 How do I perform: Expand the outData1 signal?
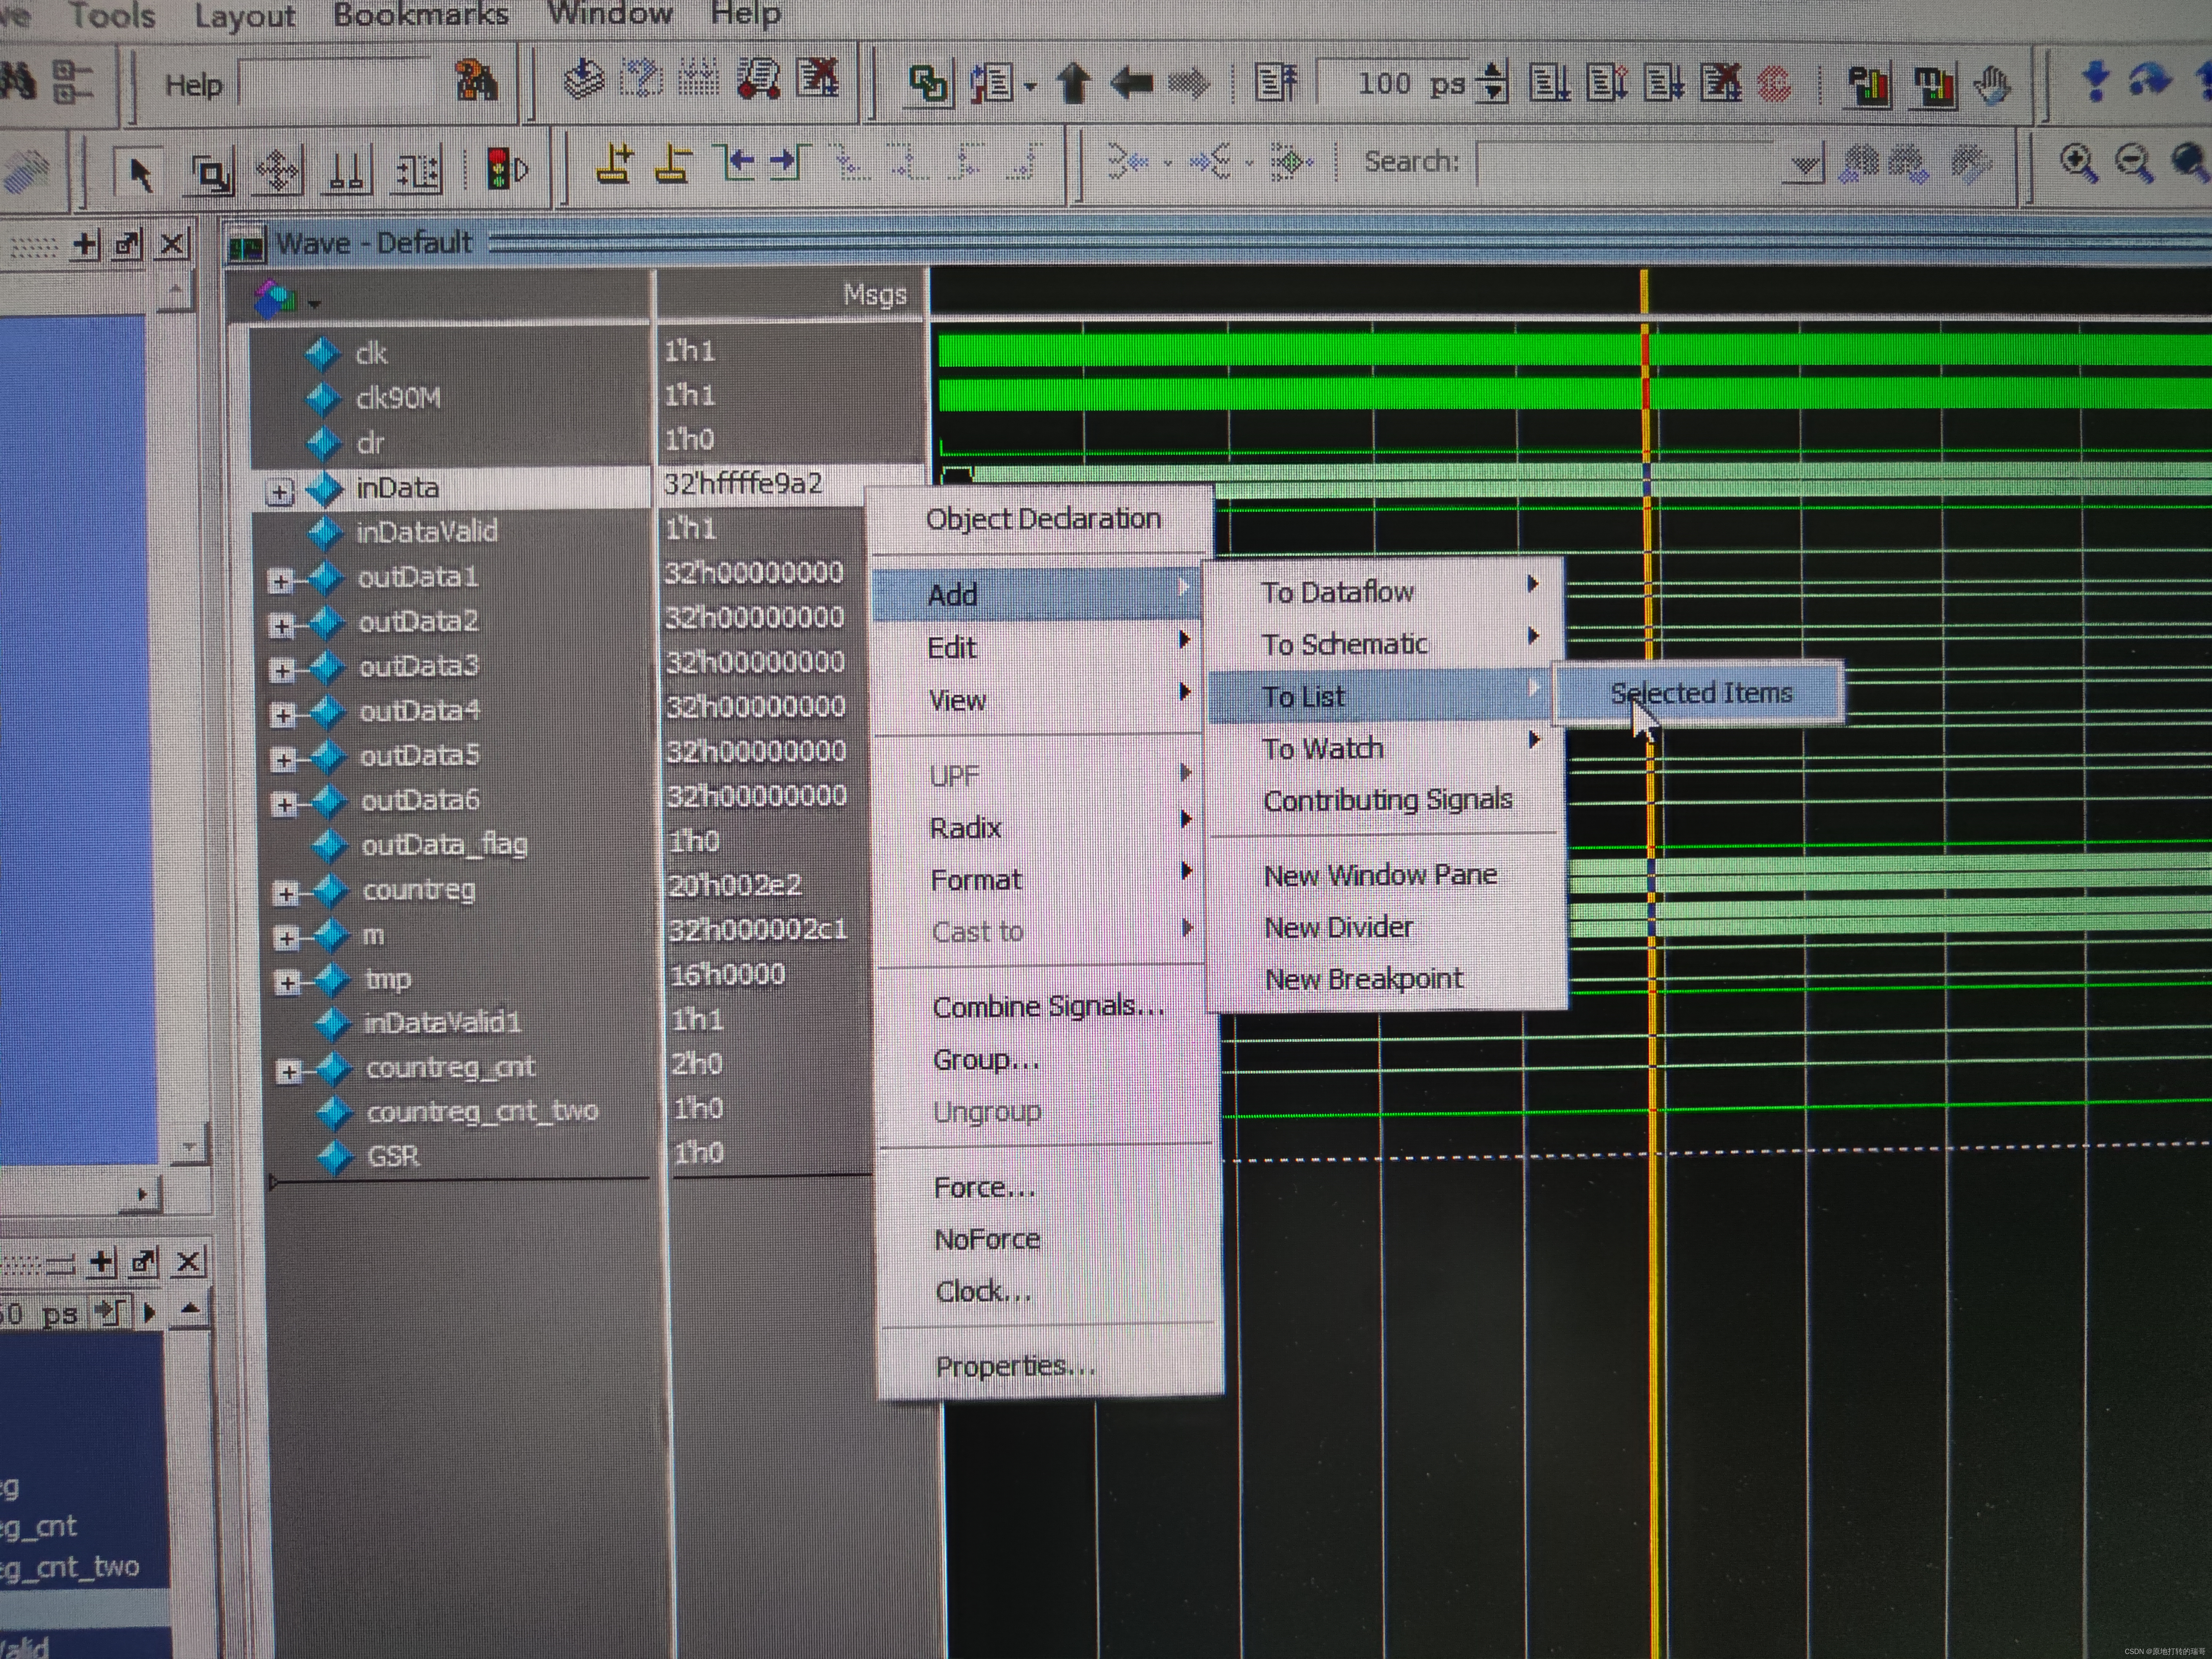pos(281,580)
